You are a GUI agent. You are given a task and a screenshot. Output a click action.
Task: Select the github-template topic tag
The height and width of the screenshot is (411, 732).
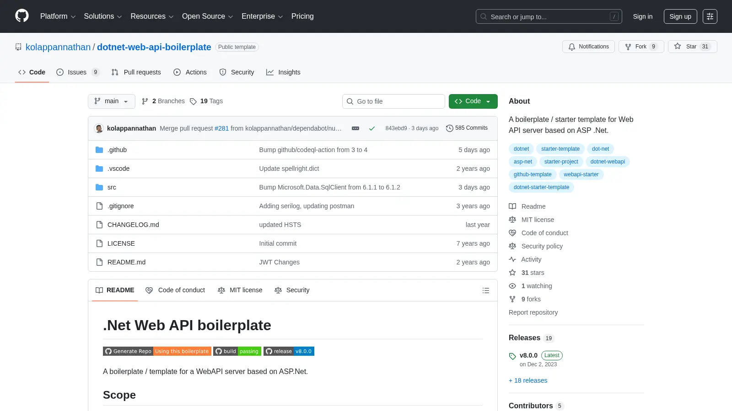[x=533, y=174]
